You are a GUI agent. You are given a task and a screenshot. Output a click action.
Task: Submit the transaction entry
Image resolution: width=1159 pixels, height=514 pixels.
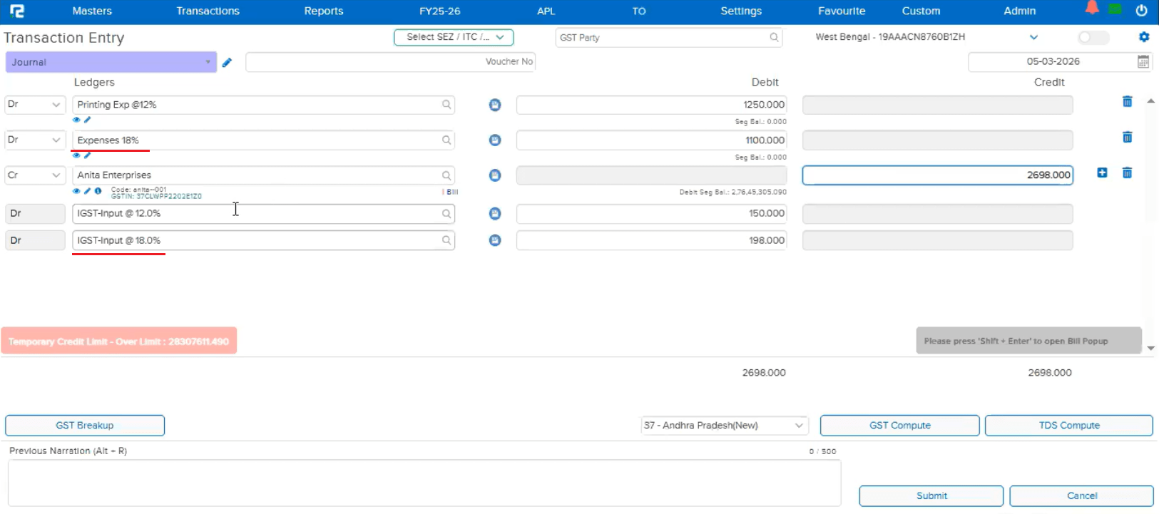[x=931, y=496]
